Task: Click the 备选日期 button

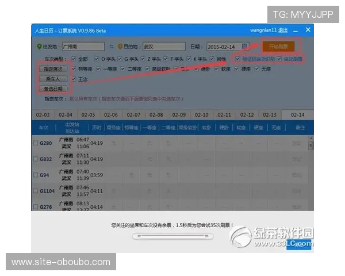Action: coord(53,89)
